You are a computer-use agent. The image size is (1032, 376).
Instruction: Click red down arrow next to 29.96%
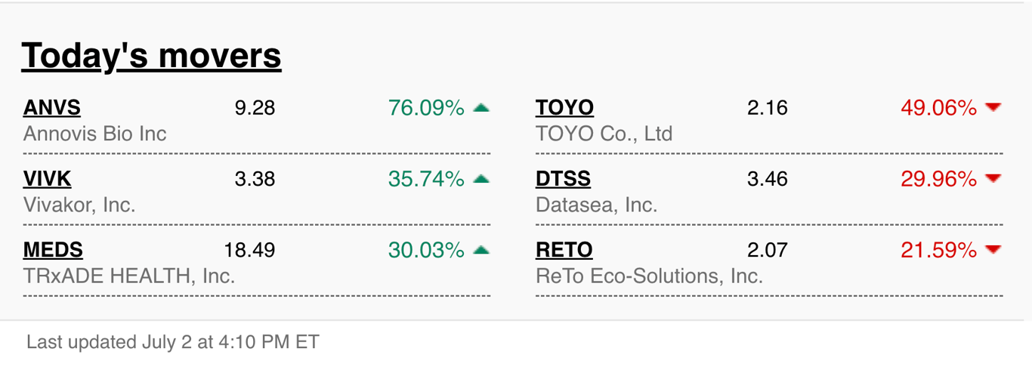click(x=993, y=179)
